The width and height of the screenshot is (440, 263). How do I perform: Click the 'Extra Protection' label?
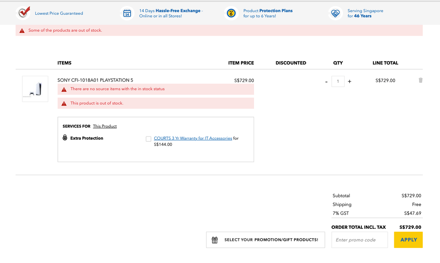87,138
